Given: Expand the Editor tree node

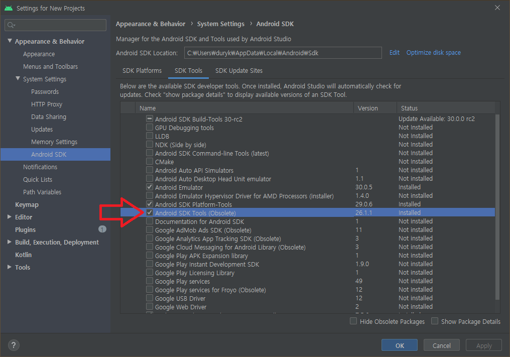Looking at the screenshot, I should tap(10, 217).
